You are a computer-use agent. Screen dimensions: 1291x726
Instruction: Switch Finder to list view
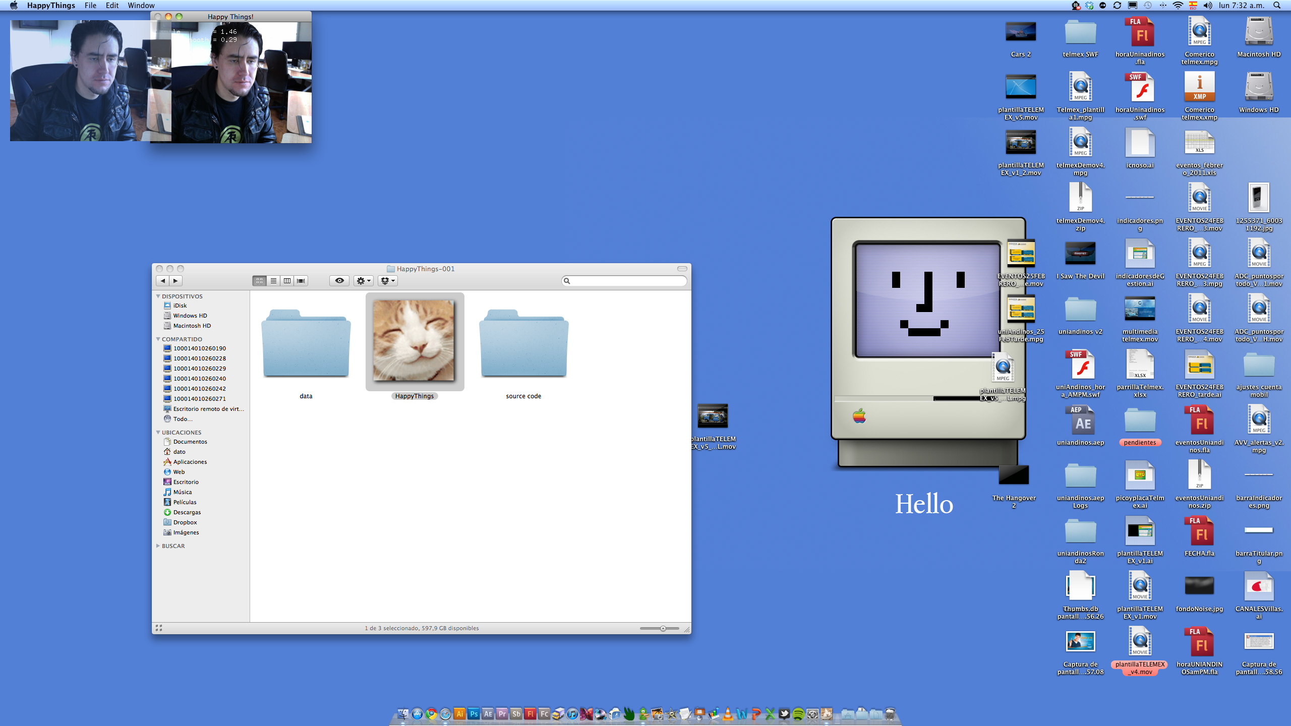[273, 281]
